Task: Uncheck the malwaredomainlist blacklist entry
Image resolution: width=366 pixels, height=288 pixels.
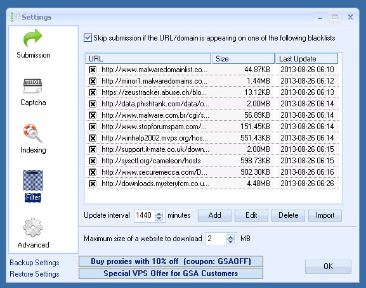Action: coord(93,70)
